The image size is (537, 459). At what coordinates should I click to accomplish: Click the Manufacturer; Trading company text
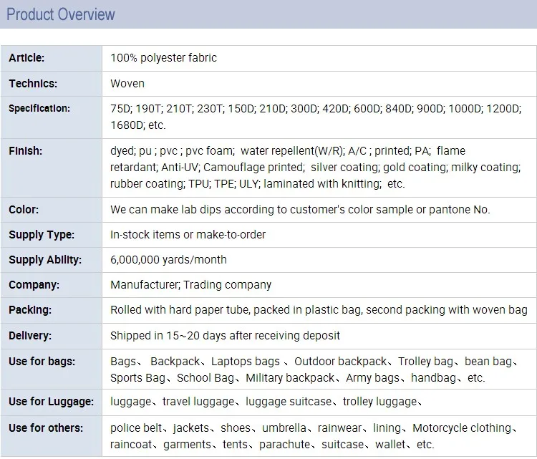pyautogui.click(x=190, y=285)
